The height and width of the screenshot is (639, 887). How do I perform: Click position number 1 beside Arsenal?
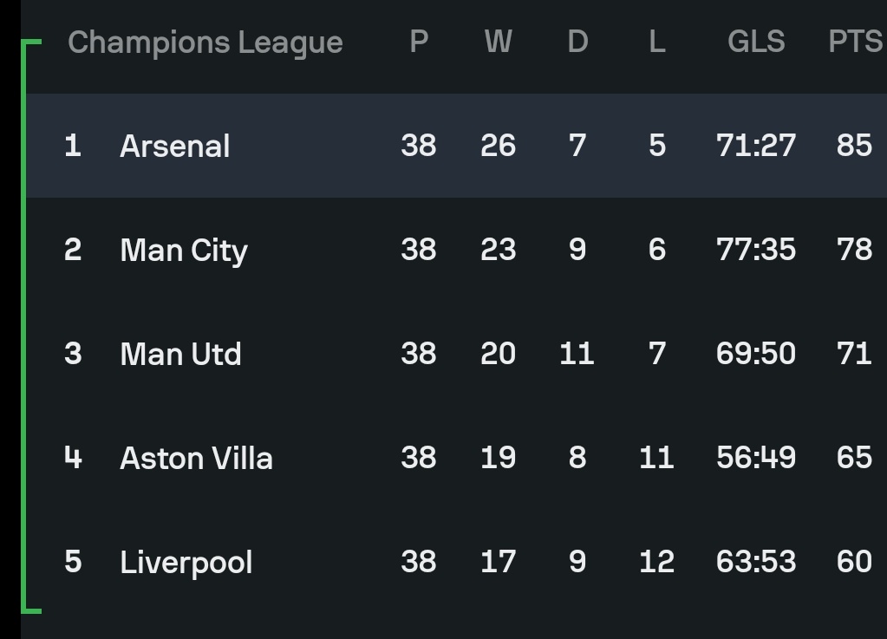click(73, 146)
